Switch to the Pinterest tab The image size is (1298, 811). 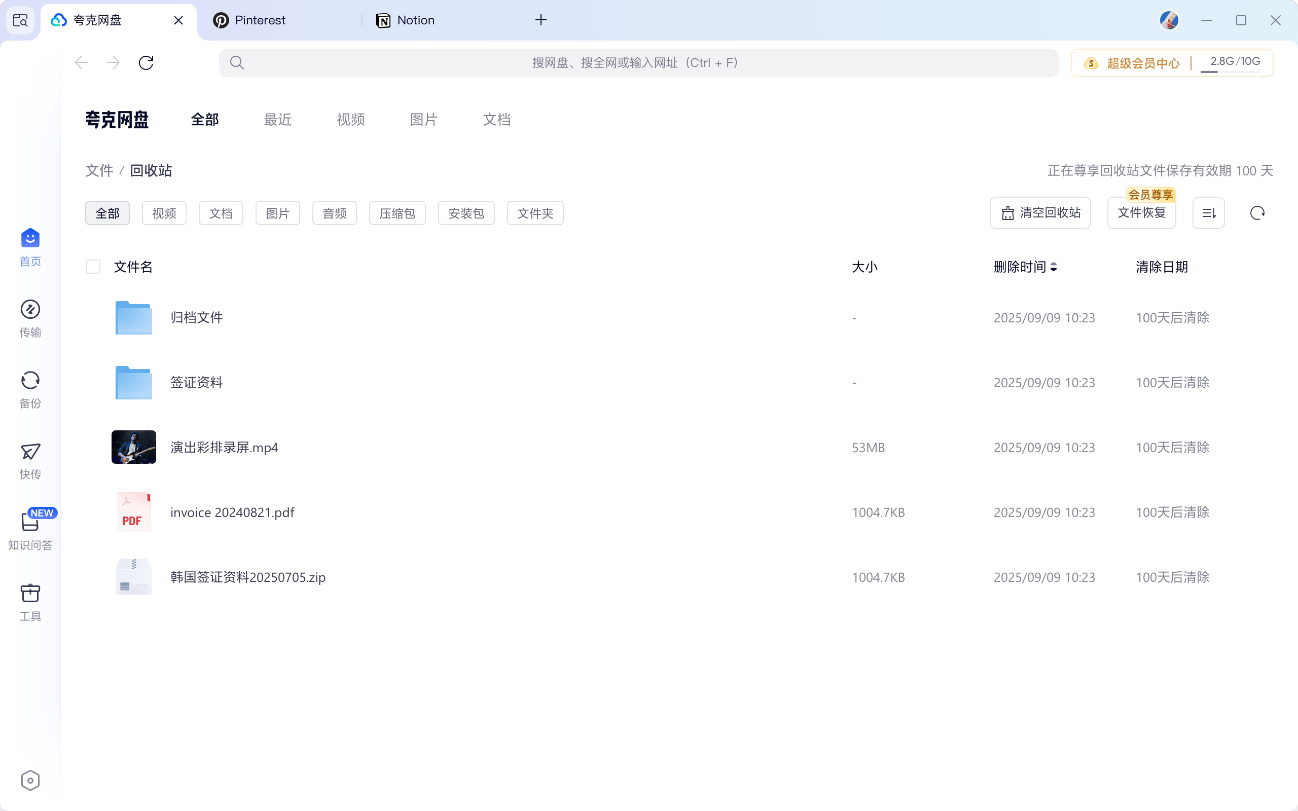(x=279, y=20)
